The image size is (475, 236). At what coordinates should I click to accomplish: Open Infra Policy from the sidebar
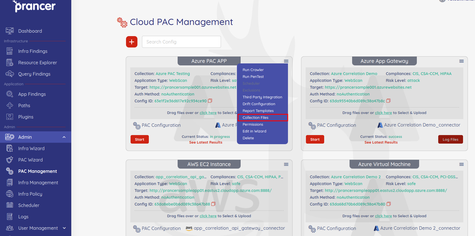coord(30,194)
